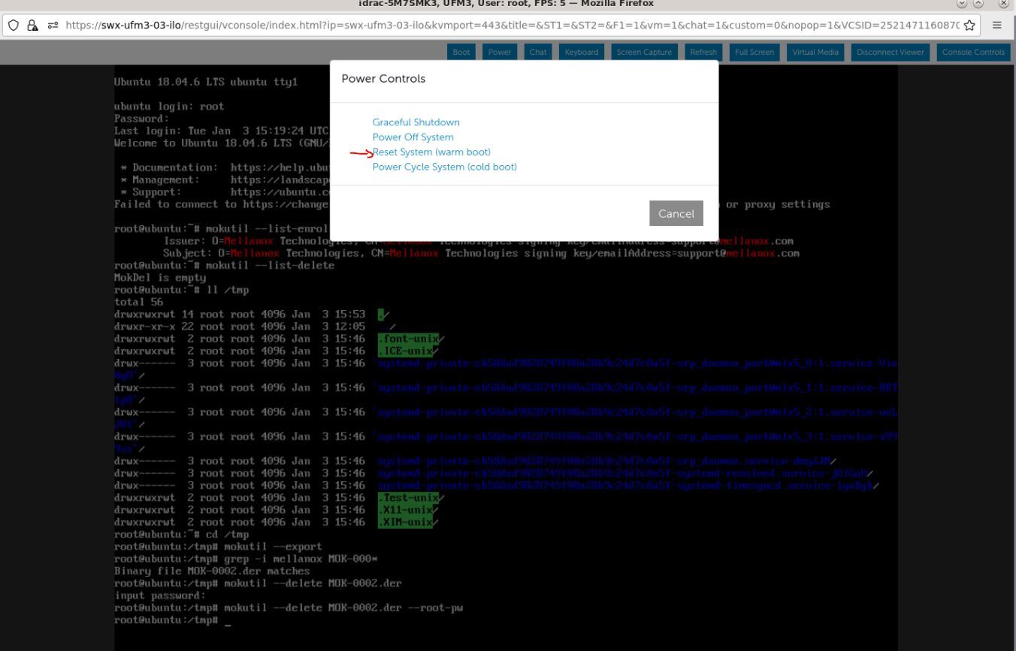Open Console Controls
1016x651 pixels.
(x=973, y=52)
